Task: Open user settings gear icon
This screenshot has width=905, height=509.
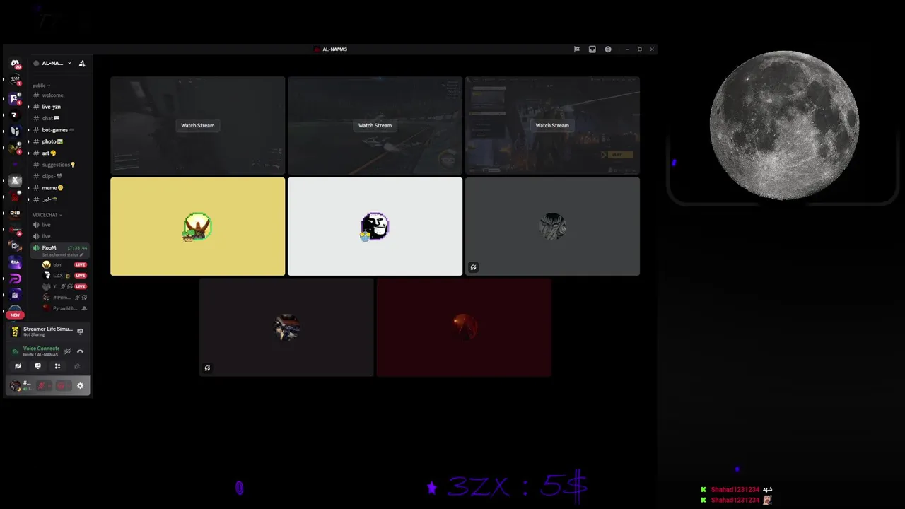Action: (x=80, y=385)
